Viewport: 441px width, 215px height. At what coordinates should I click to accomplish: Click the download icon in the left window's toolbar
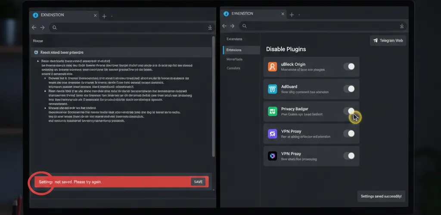click(x=210, y=28)
